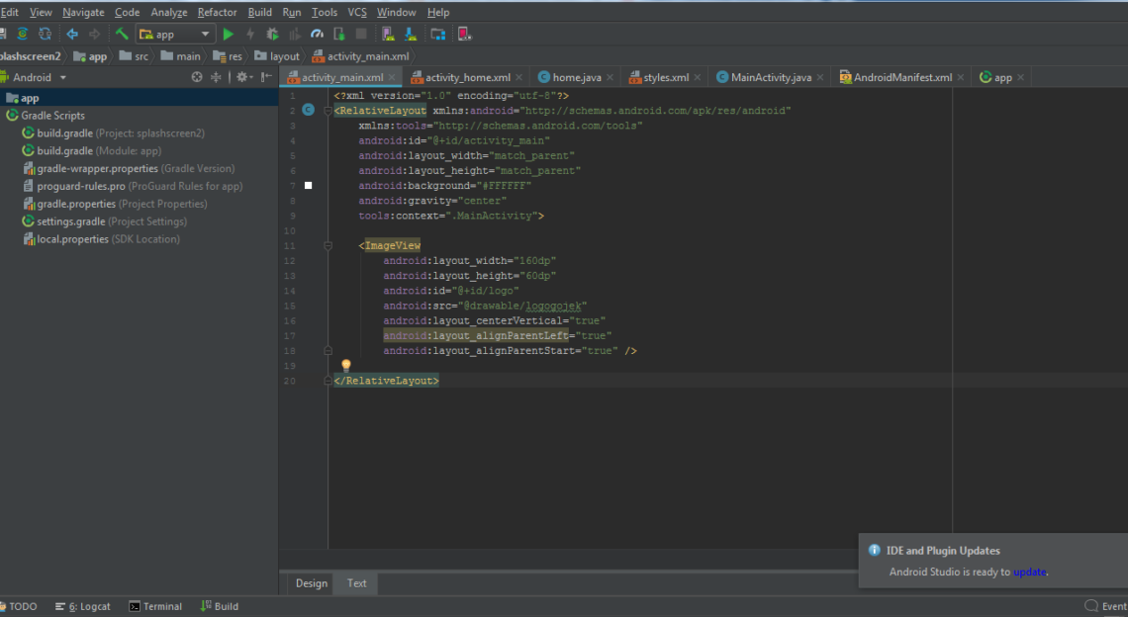1128x617 pixels.
Task: Switch to the activity_home.xml tab
Action: [467, 77]
